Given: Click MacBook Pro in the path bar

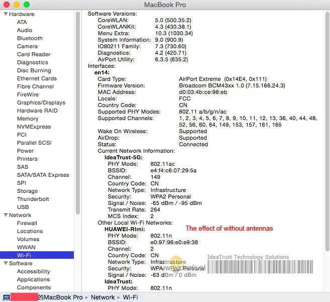Looking at the screenshot, I should coord(63,297).
